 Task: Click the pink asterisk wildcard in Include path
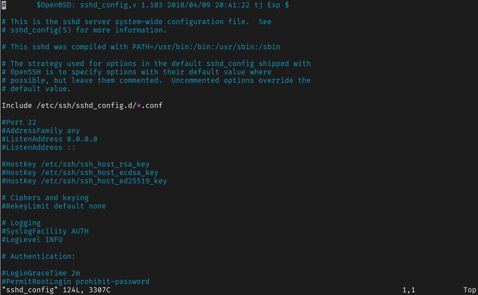(139, 106)
